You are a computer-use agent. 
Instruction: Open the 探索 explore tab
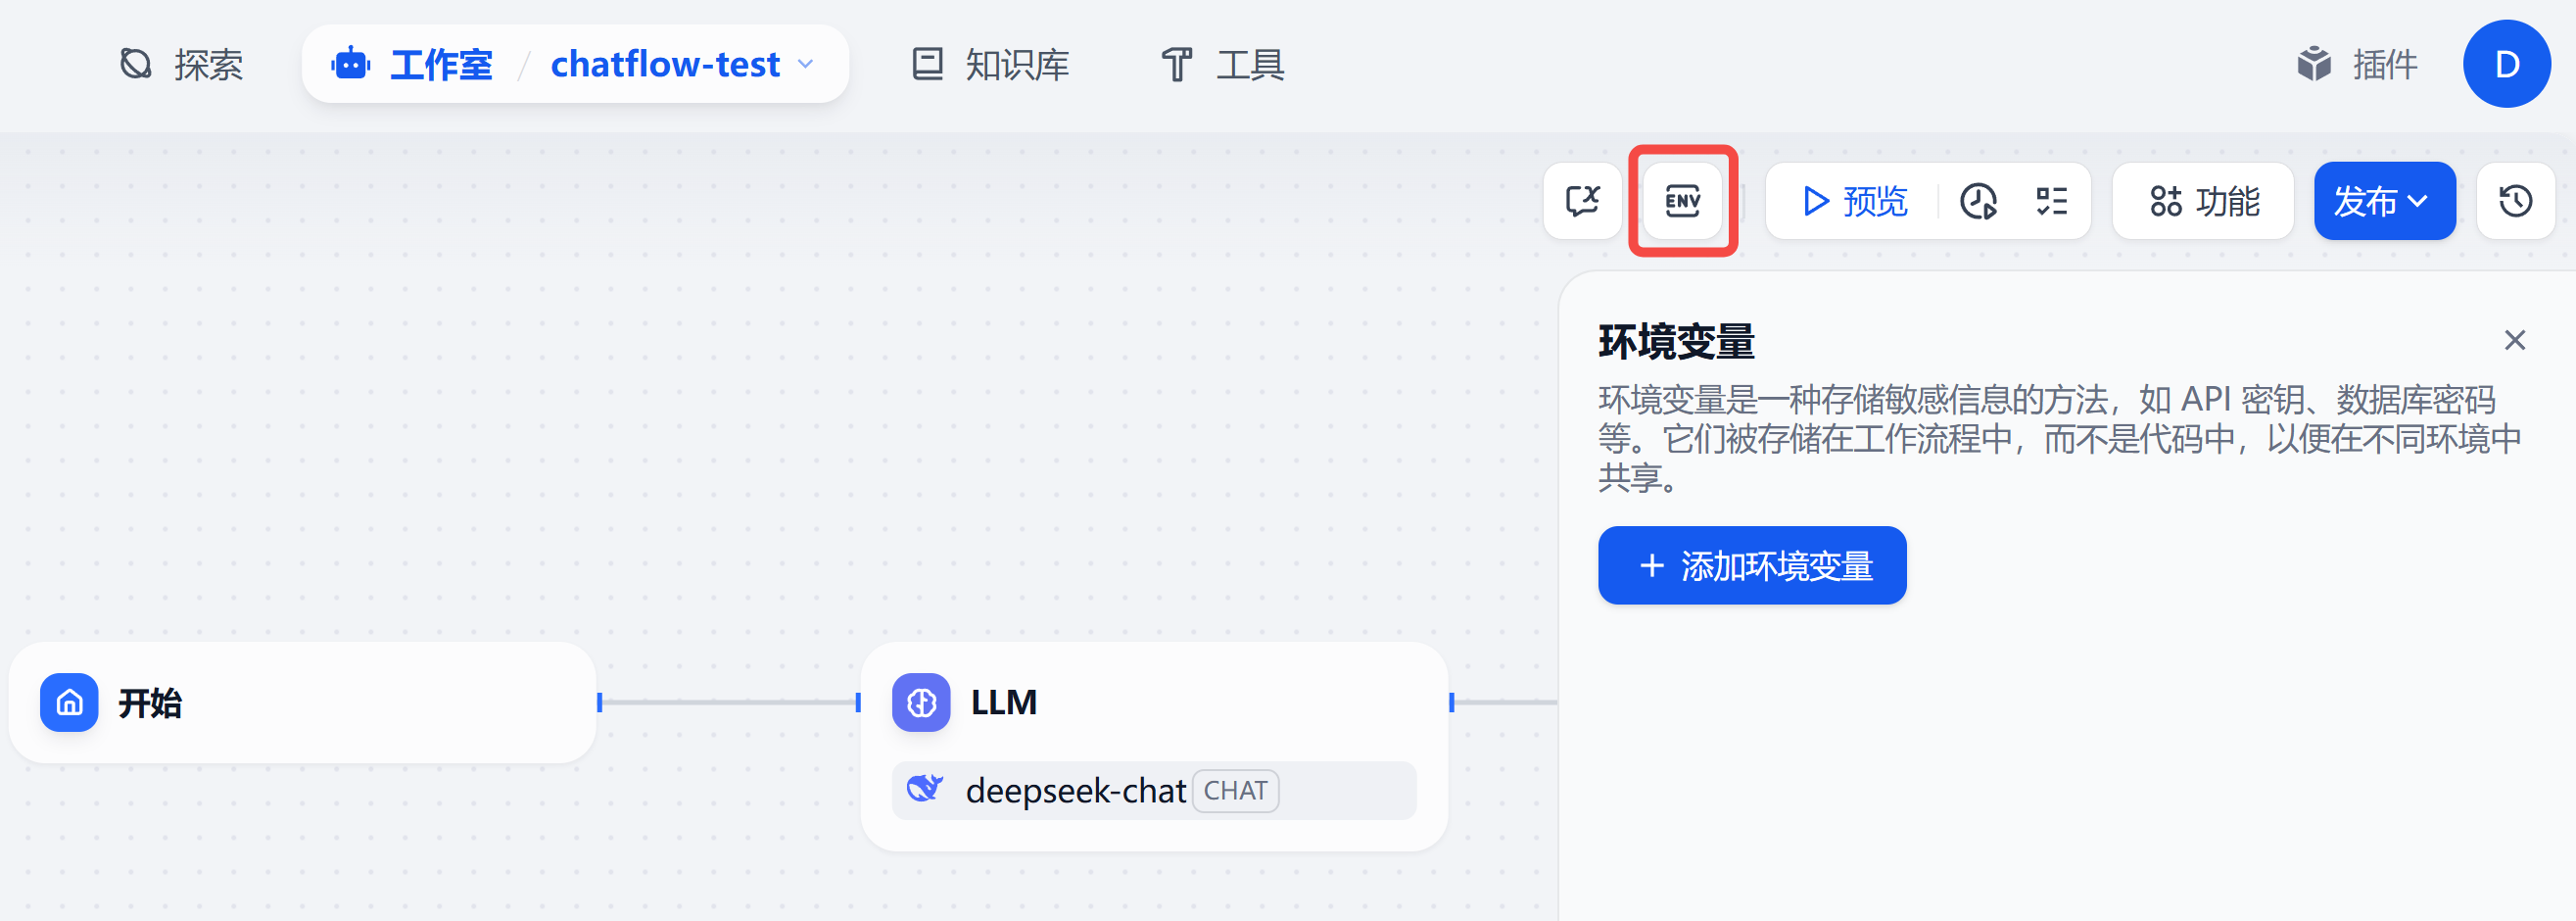pyautogui.click(x=182, y=64)
